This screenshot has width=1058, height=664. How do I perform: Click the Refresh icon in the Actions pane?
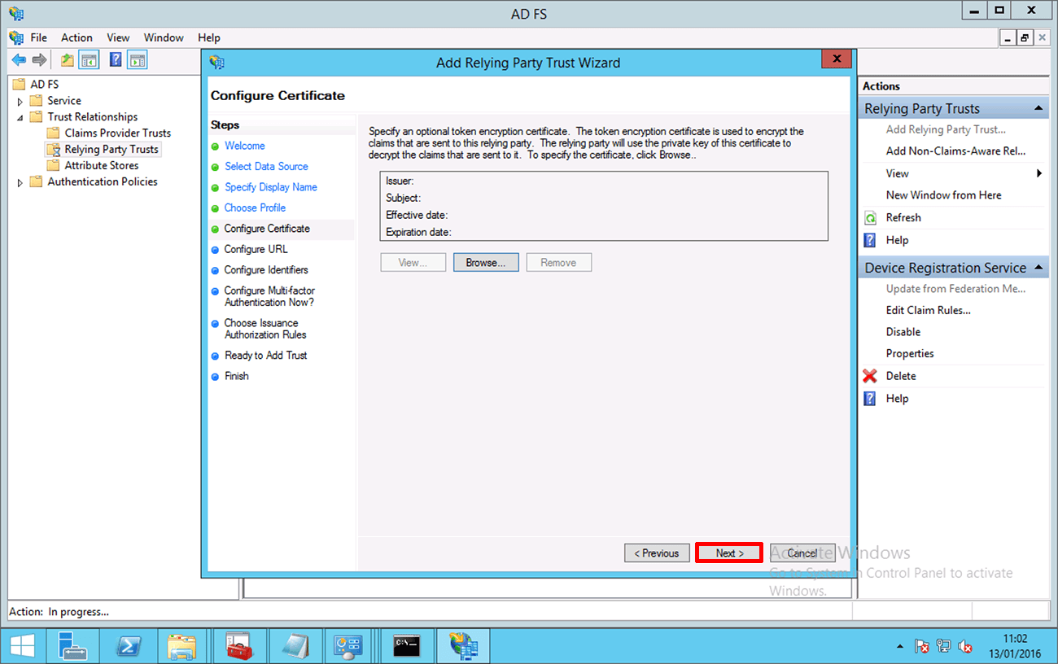pyautogui.click(x=870, y=218)
